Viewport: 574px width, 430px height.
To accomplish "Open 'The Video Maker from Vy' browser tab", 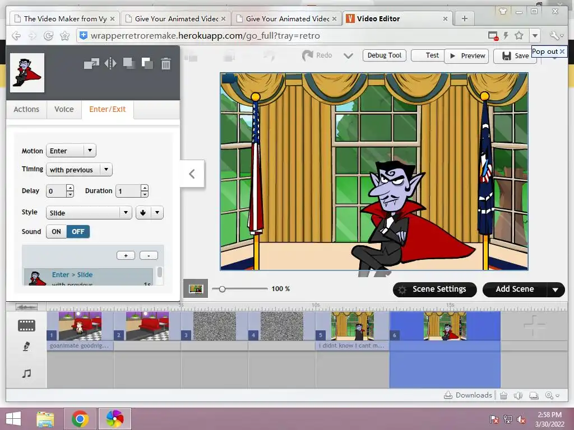I will point(64,18).
